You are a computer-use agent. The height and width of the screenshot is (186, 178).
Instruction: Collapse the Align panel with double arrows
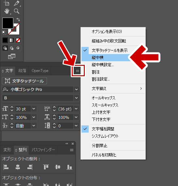pos(67,144)
